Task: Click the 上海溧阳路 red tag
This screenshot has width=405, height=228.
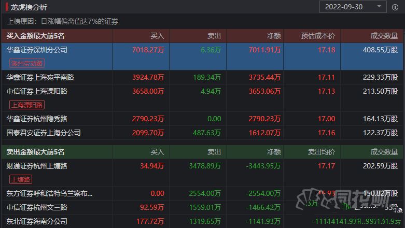Action: 27,105
